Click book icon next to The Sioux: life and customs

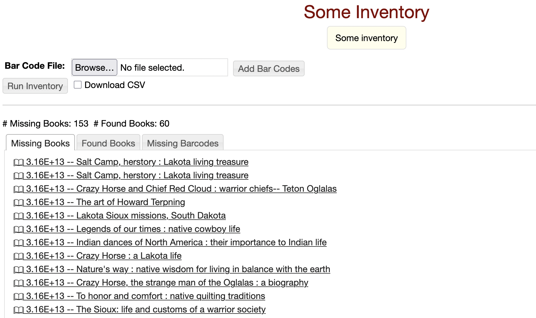click(19, 310)
